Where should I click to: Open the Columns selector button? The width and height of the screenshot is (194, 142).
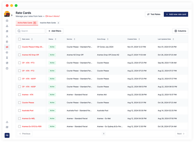180,31
